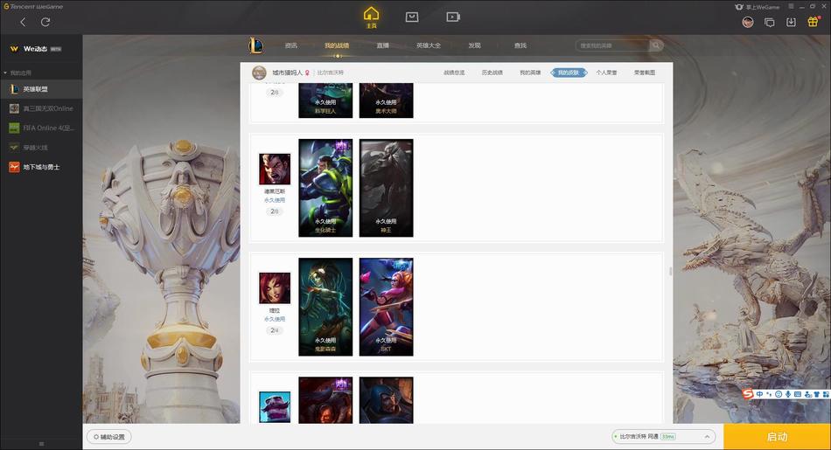Open the 资讯 news tab
Screen dimensions: 831x450
[x=291, y=45]
